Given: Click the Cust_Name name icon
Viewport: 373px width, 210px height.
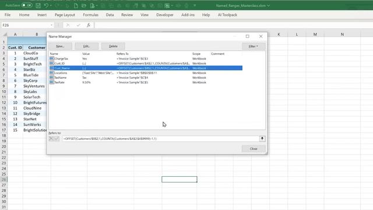Looking at the screenshot, I should click(52, 68).
